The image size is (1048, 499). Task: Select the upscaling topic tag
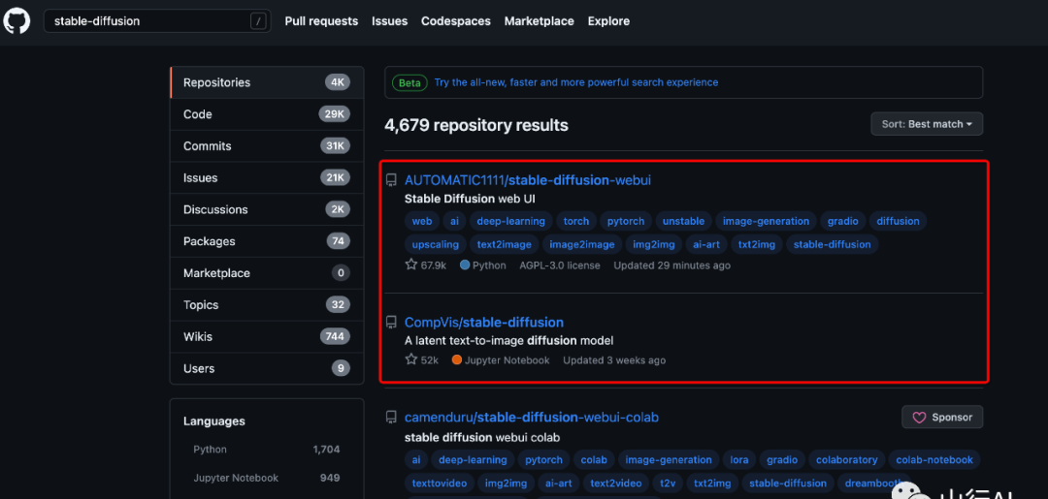[435, 245]
